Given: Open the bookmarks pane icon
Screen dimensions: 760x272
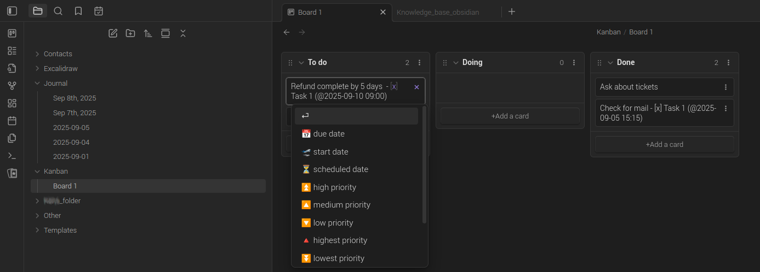Looking at the screenshot, I should 78,11.
